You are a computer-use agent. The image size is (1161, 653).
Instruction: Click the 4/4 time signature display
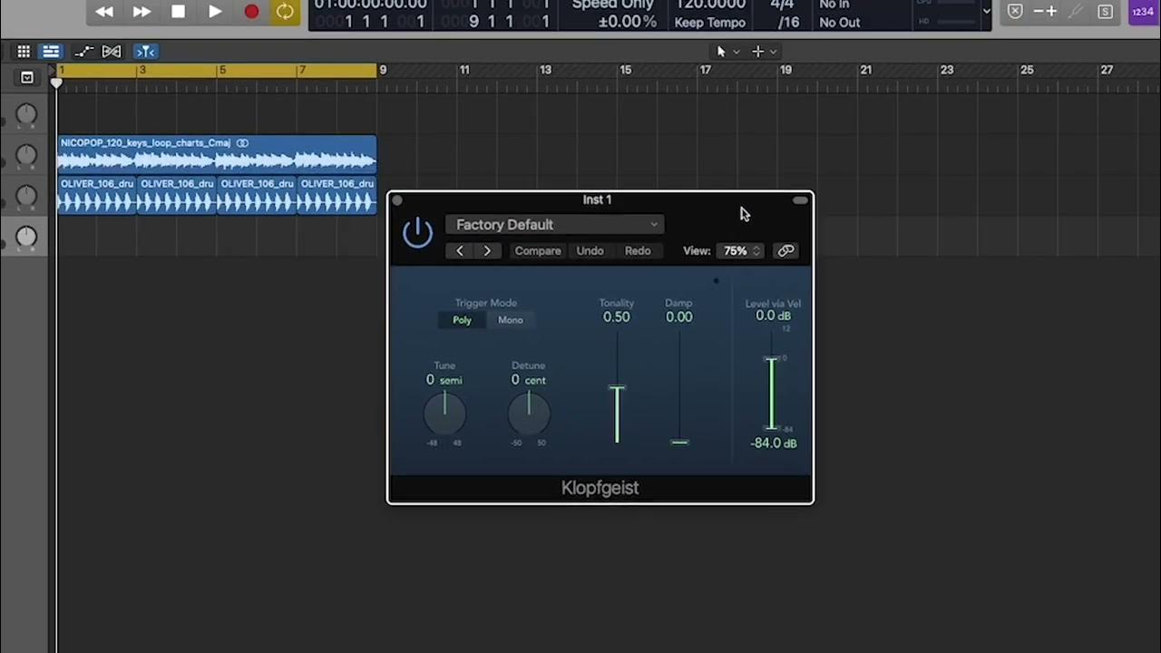tap(782, 5)
